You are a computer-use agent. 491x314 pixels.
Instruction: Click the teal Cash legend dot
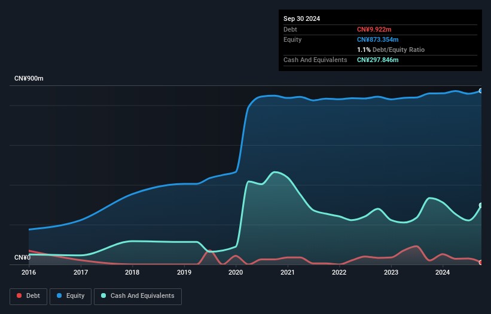pos(103,295)
